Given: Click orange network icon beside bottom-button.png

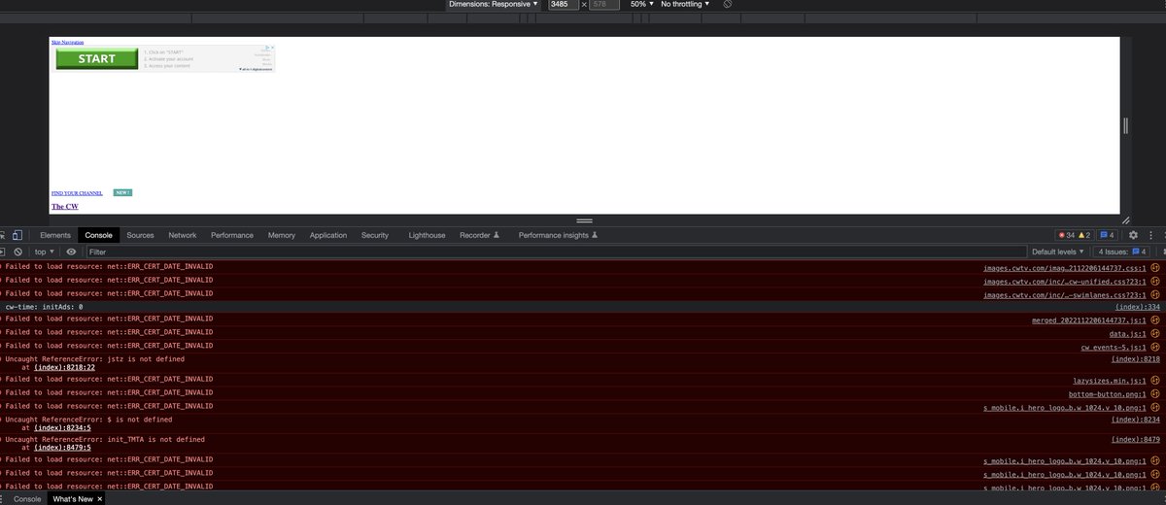Looking at the screenshot, I should point(1156,394).
